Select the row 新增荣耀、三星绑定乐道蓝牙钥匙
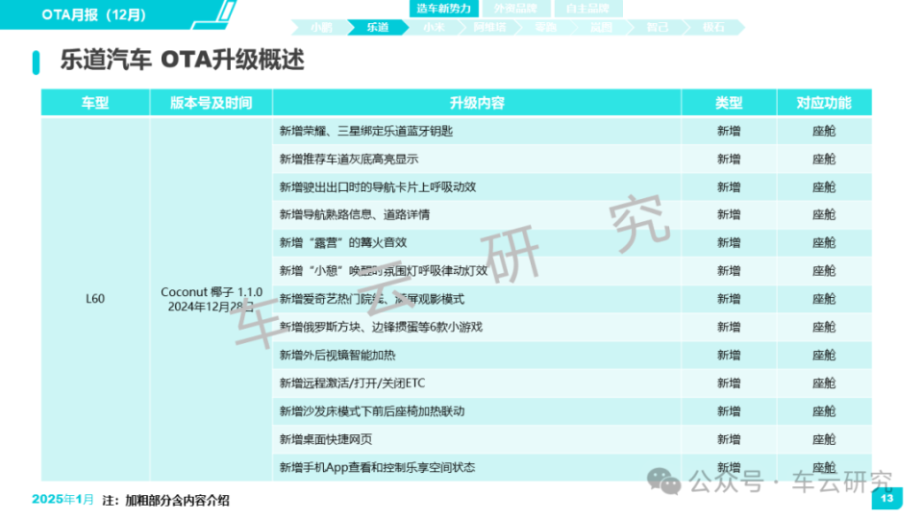This screenshot has height=519, width=923. 477,131
